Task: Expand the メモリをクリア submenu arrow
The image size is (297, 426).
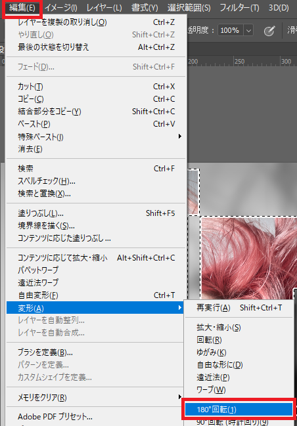Action: (179, 397)
